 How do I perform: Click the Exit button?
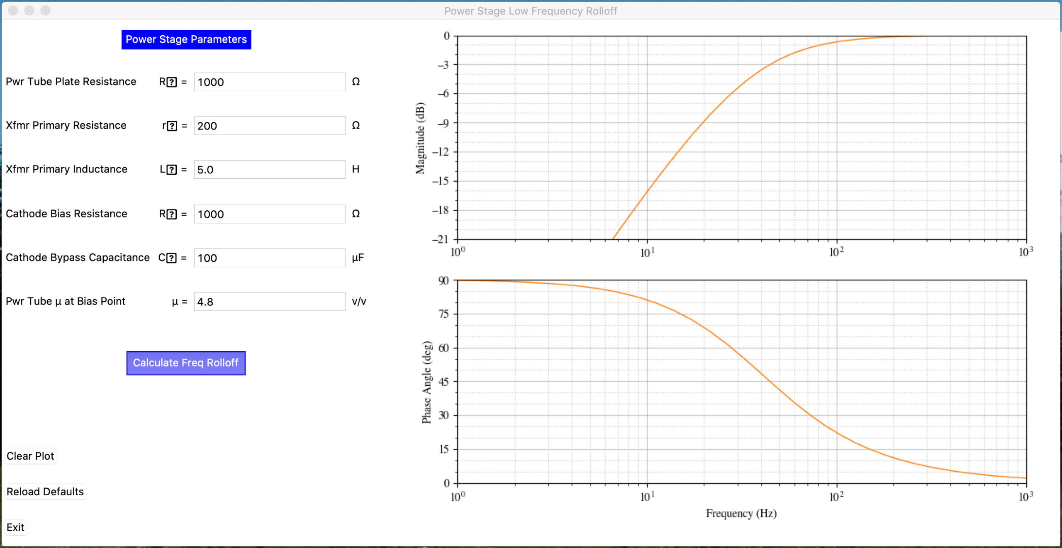[x=15, y=527]
